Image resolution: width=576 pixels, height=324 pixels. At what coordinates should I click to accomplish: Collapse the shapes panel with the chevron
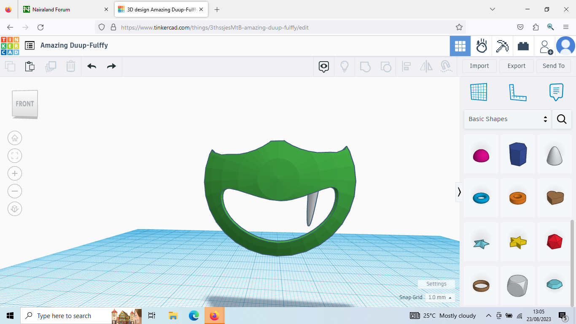459,192
